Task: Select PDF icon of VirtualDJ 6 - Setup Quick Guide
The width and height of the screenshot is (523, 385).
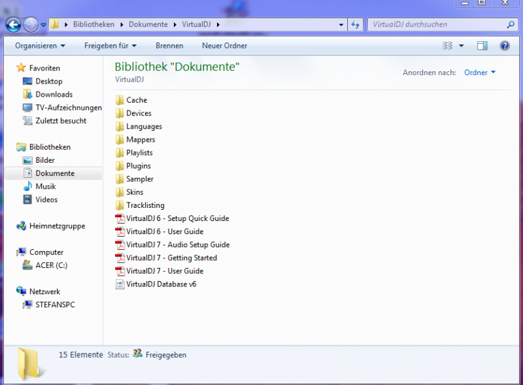Action: point(120,218)
